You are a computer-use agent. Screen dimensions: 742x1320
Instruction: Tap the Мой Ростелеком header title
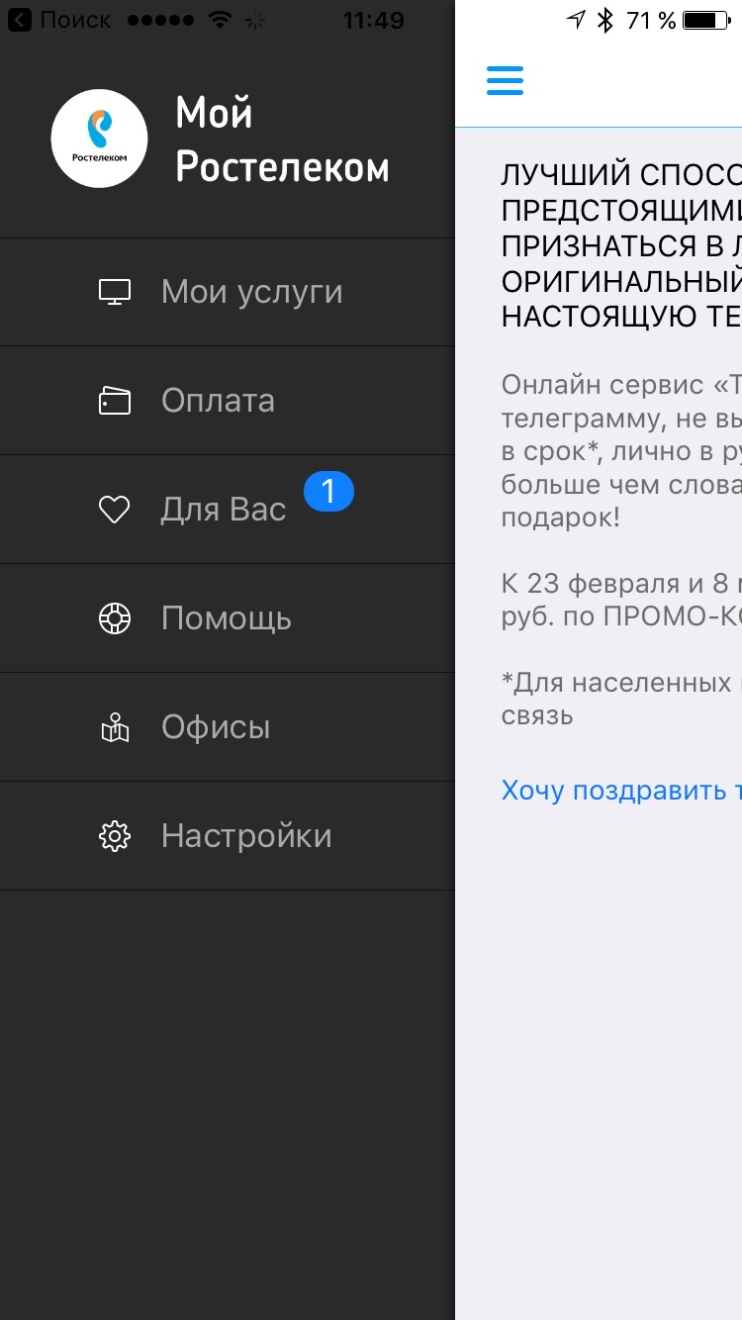282,141
